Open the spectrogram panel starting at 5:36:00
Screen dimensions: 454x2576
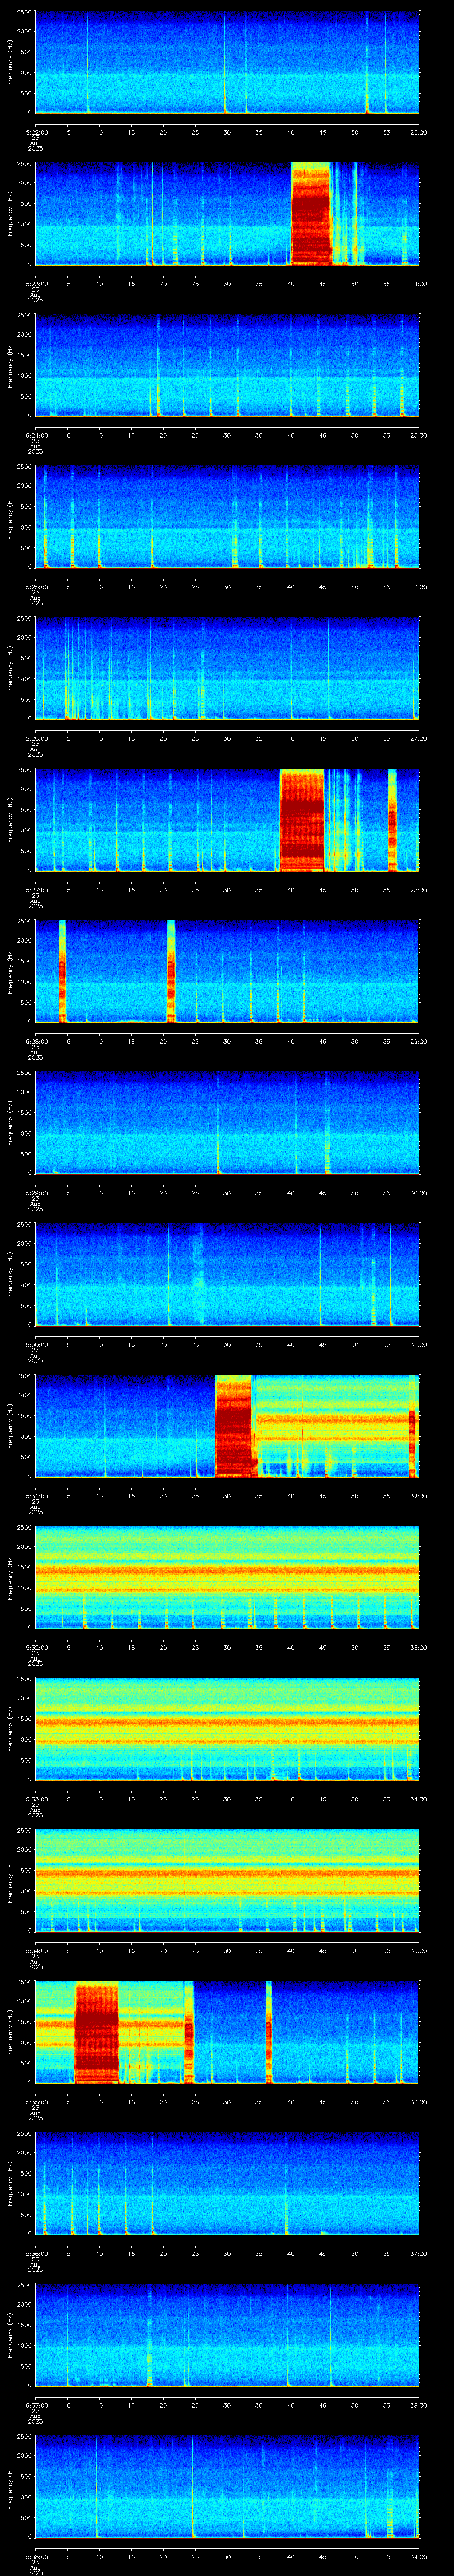[227, 2183]
